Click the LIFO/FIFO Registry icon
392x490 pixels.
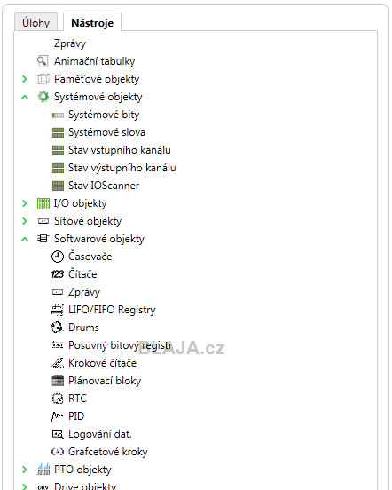(58, 310)
